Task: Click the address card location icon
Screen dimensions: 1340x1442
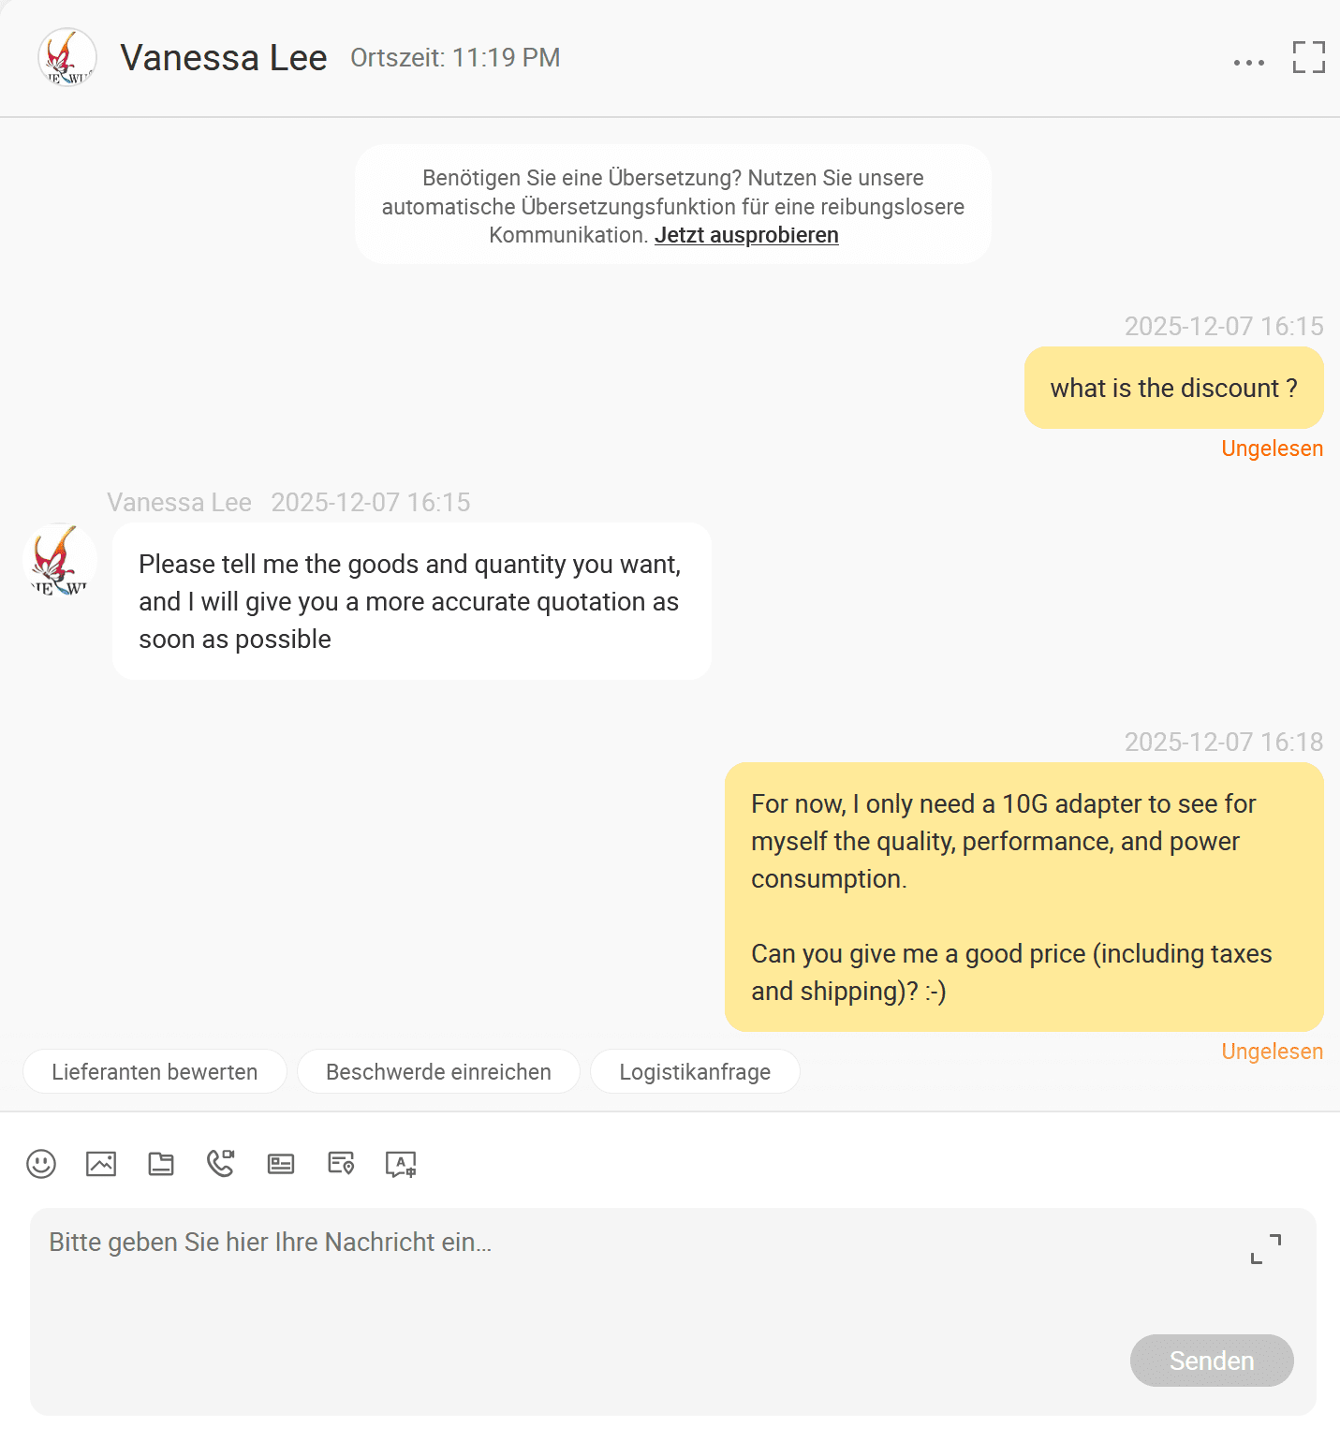Action: tap(341, 1164)
